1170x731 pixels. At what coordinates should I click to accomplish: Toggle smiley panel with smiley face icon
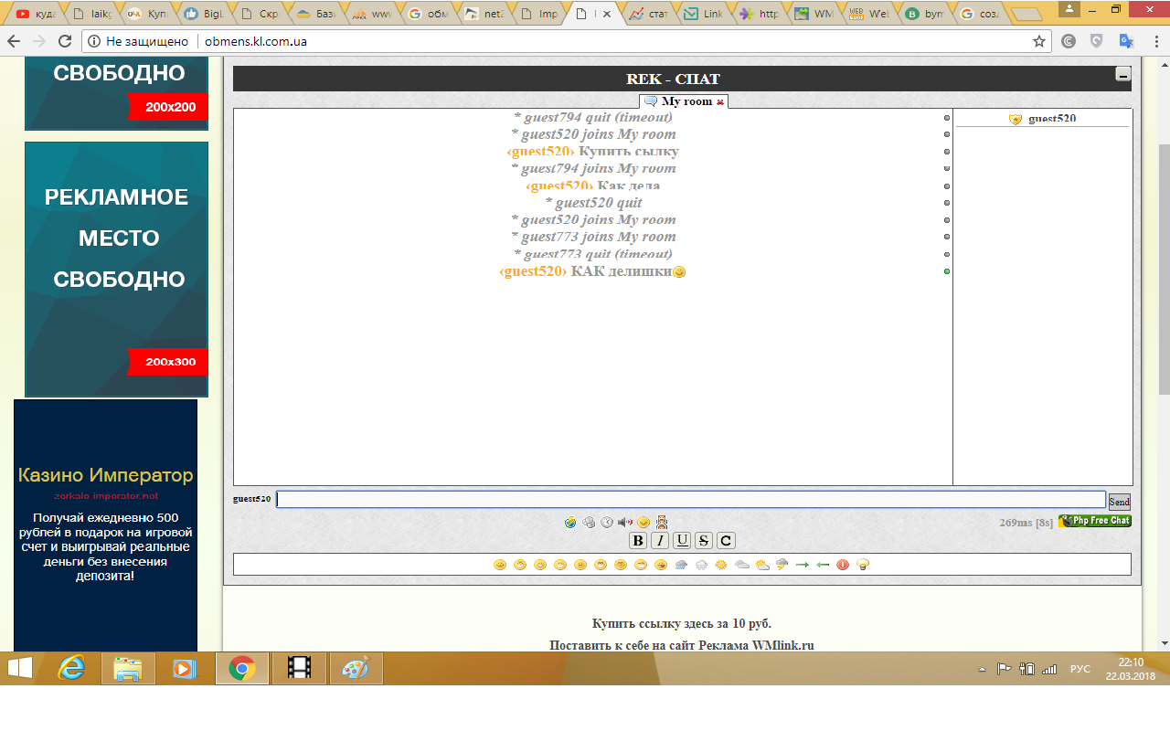[643, 522]
